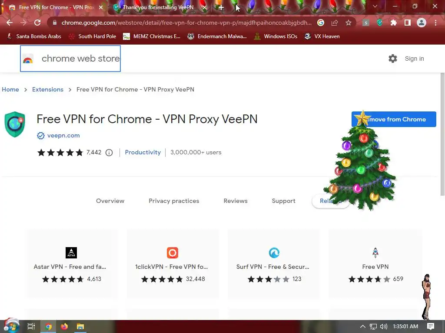Click the VeePN shield extension logo
This screenshot has height=333, width=445.
point(15,124)
